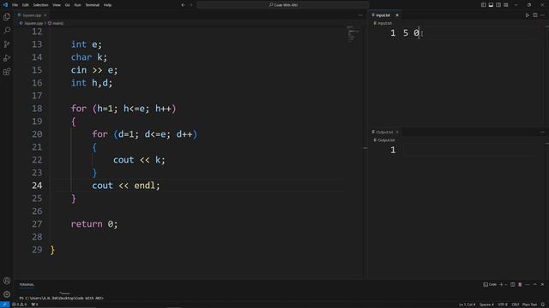Switch to the Output.txt tab
The height and width of the screenshot is (308, 549).
coord(384,132)
